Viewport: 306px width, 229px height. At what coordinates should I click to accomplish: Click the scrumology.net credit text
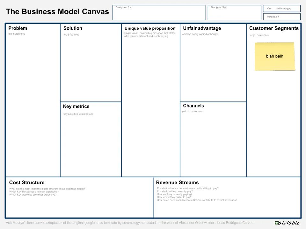[x=131, y=223]
